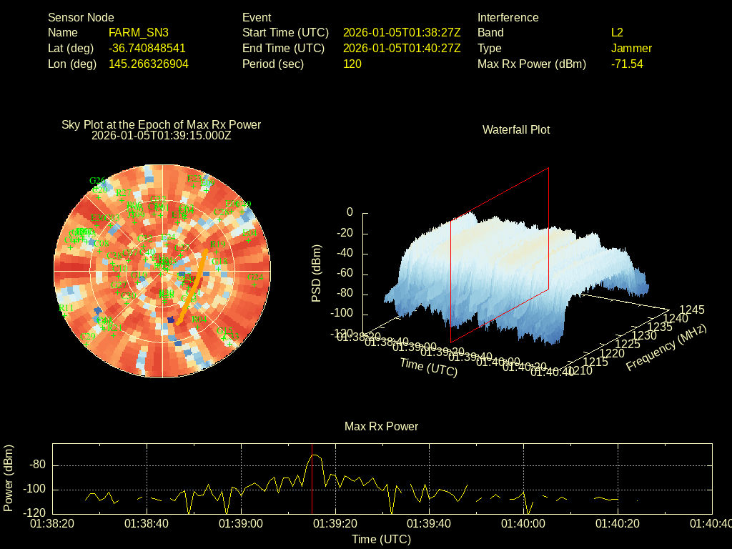Click the event Start Time value
Screen dimensions: 732x549
pyautogui.click(x=402, y=33)
